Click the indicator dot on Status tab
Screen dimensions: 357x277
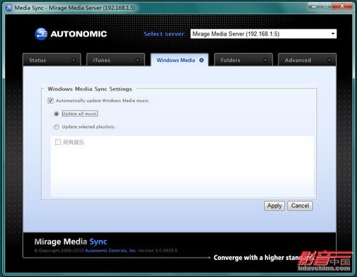pos(74,60)
